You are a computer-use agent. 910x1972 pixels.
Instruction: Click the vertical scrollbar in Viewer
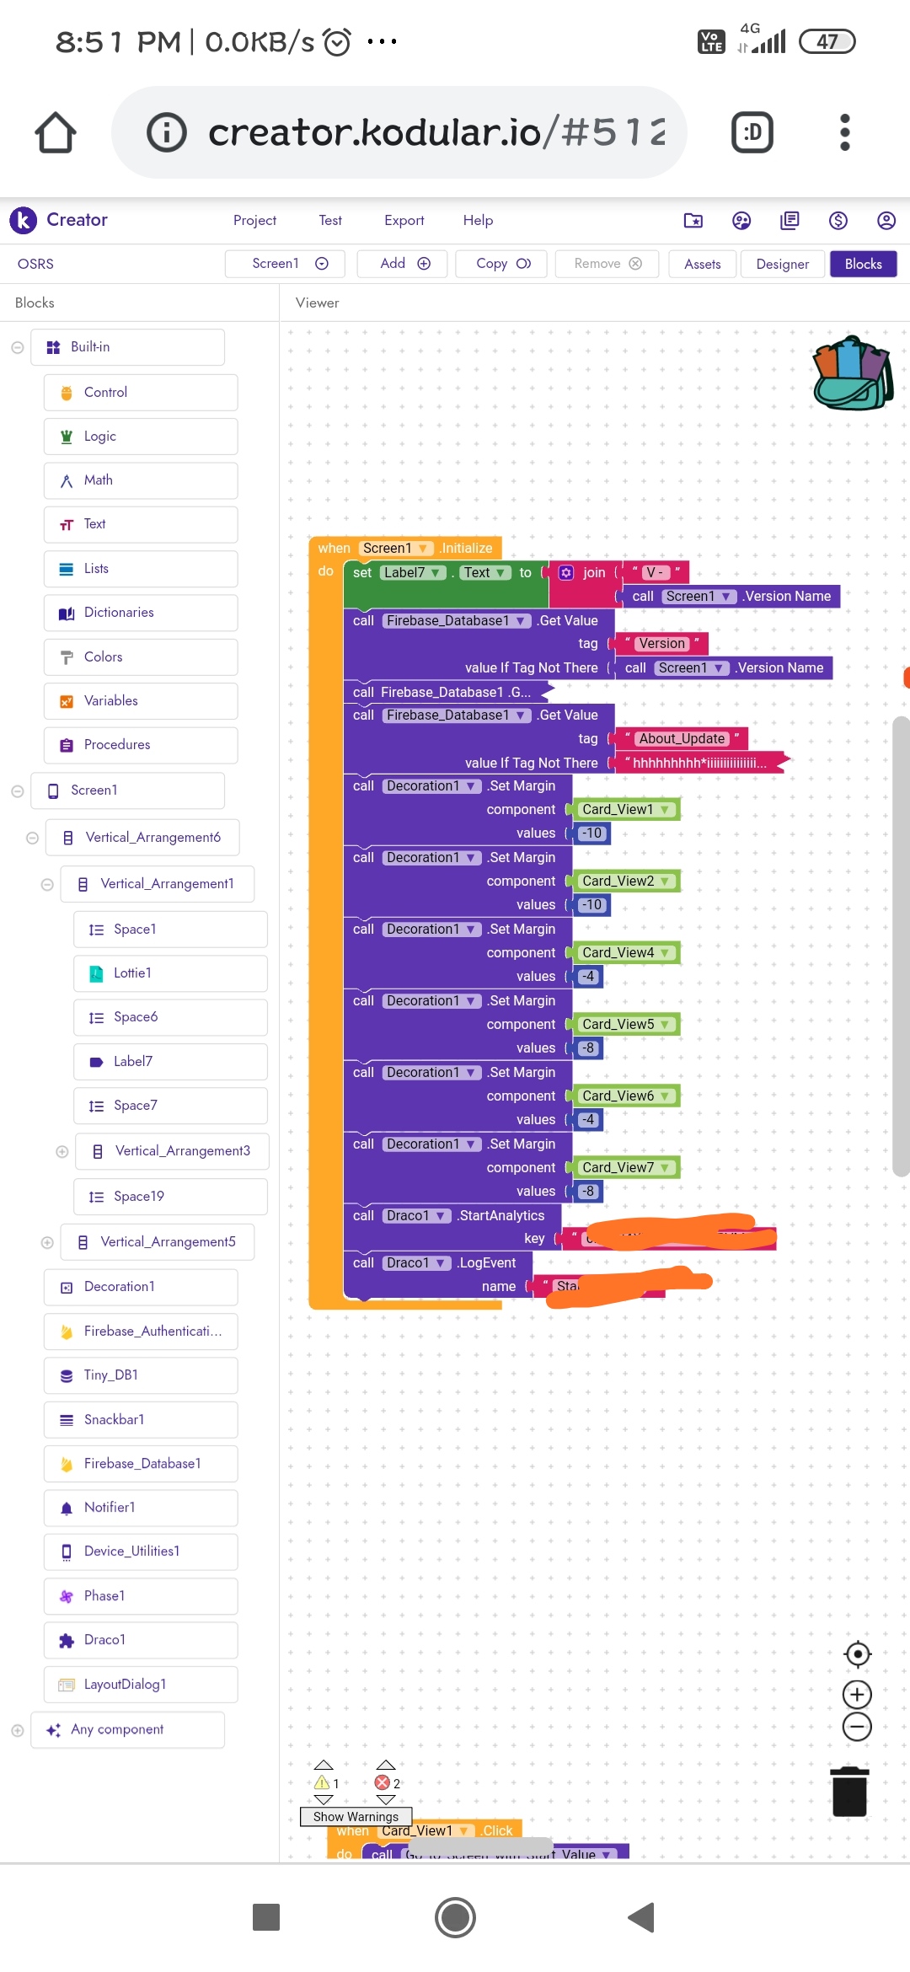coord(901,946)
